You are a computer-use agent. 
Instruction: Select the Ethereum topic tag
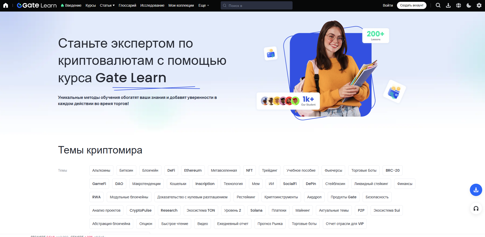pos(193,170)
